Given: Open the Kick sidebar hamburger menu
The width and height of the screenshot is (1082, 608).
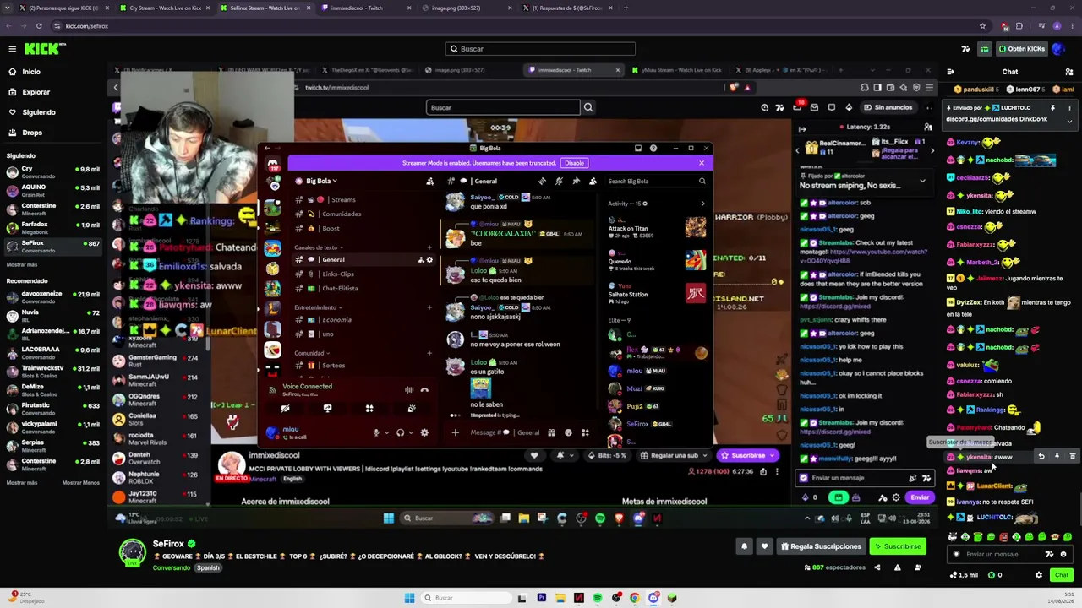Looking at the screenshot, I should (12, 49).
